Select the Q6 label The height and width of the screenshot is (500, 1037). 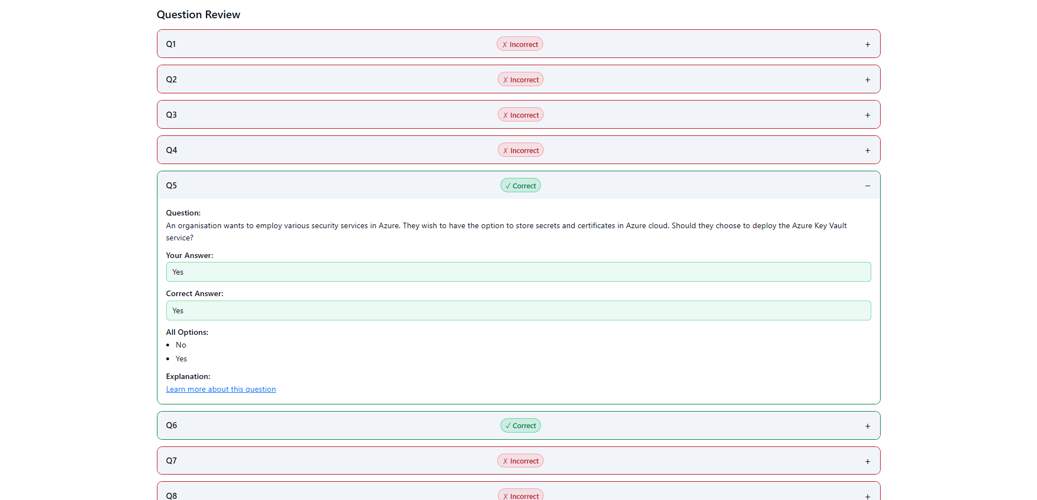pos(171,425)
